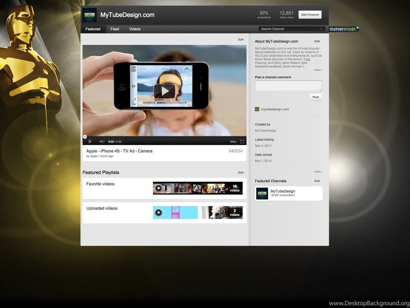Click Edit above the featured video
Viewport: 410px width, 308px height.
coord(241,40)
